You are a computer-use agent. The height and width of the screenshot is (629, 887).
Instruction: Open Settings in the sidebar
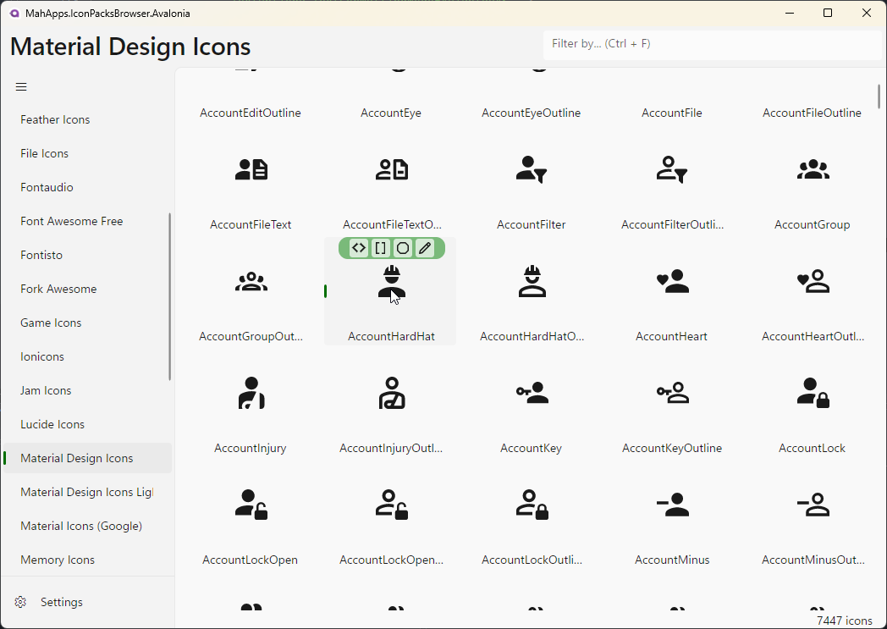click(88, 602)
